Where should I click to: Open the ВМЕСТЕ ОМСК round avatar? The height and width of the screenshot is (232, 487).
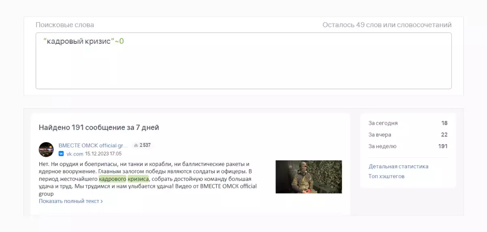coord(46,149)
